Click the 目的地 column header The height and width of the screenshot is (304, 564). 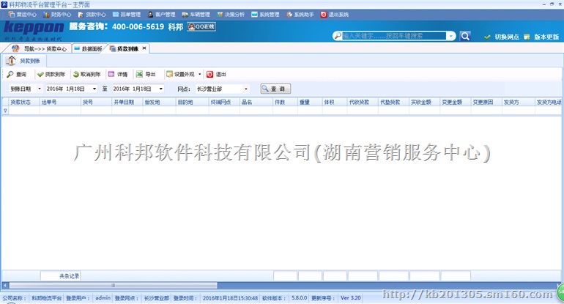point(193,102)
